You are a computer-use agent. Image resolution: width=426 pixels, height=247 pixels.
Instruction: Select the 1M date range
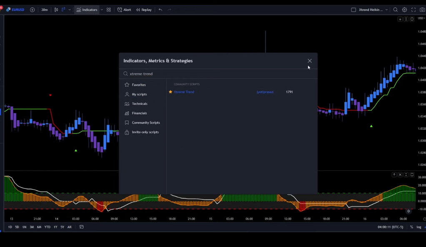[25, 227]
